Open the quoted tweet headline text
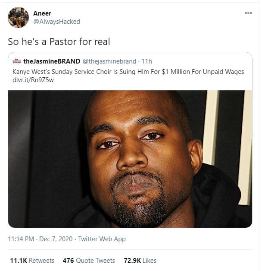The height and width of the screenshot is (271, 262). [x=128, y=72]
